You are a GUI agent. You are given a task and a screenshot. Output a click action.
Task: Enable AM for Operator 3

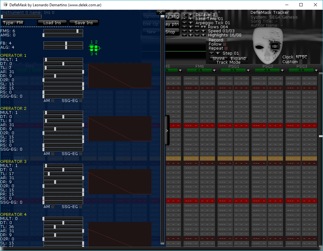(x=53, y=207)
